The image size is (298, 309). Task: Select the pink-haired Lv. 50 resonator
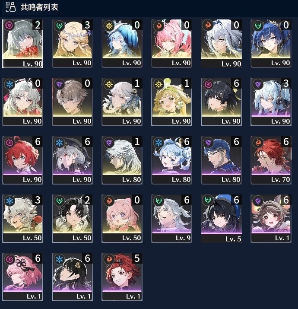point(122,218)
